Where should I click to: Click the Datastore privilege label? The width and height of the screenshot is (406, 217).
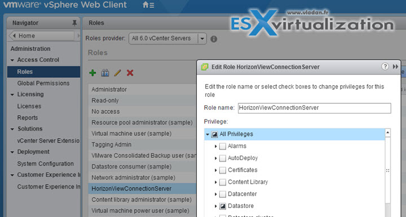point(241,206)
